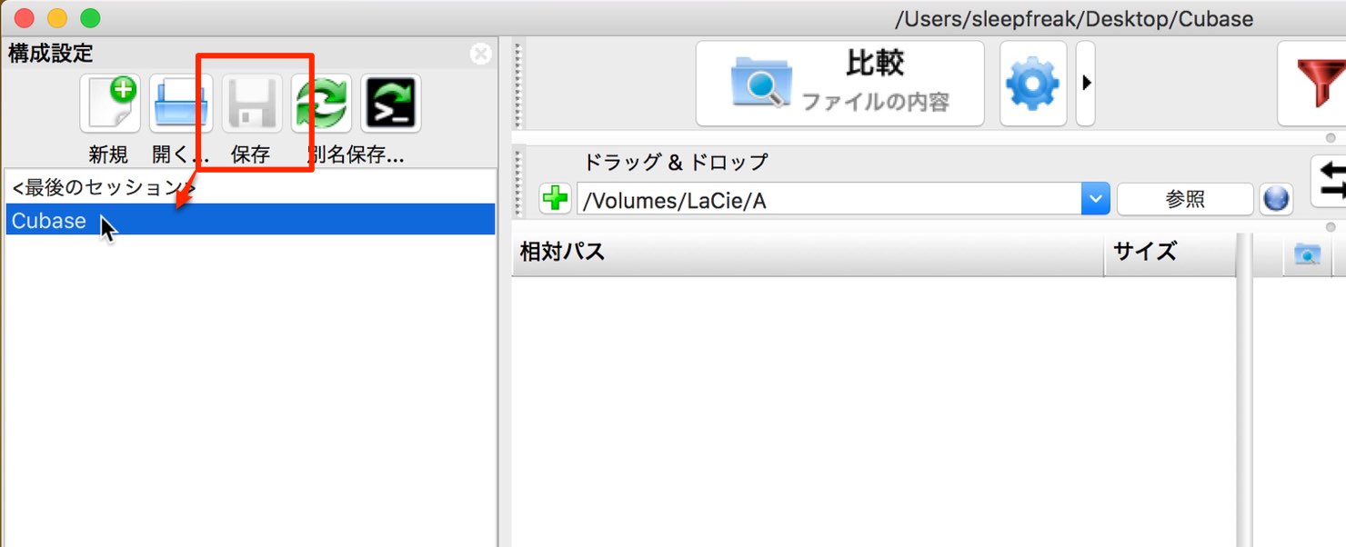Open a configuration file with 開く icon
The image size is (1346, 547).
click(x=180, y=104)
